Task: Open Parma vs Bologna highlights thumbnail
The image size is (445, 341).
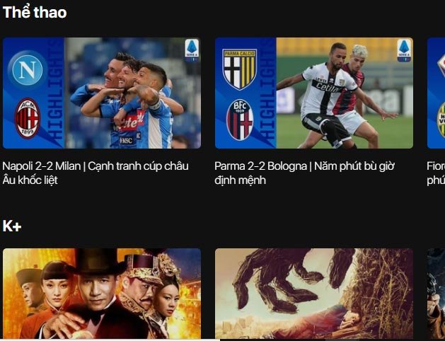Action: point(314,93)
